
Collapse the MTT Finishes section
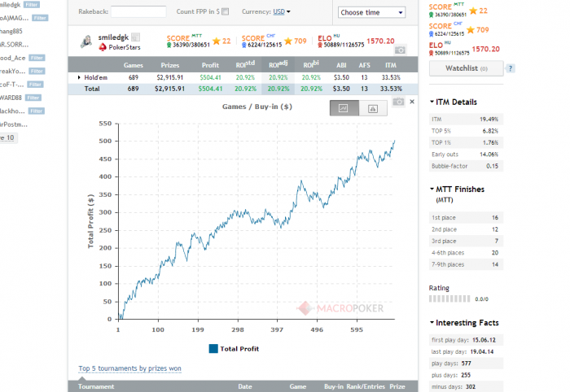tap(432, 189)
